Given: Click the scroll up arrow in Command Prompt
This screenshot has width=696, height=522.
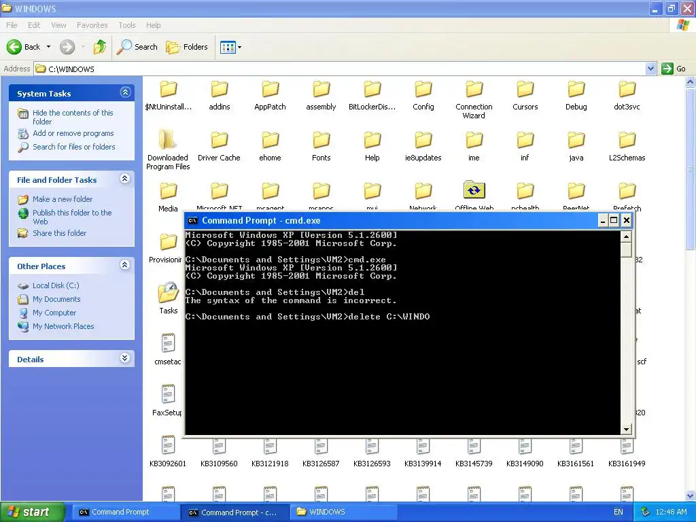Looking at the screenshot, I should (626, 237).
